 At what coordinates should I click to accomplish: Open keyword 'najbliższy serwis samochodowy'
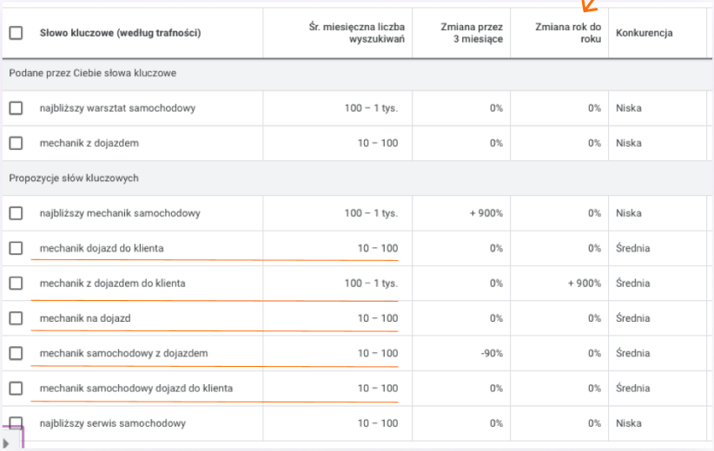pyautogui.click(x=112, y=423)
